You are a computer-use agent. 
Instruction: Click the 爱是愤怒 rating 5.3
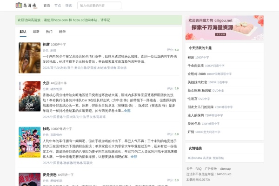(177, 180)
